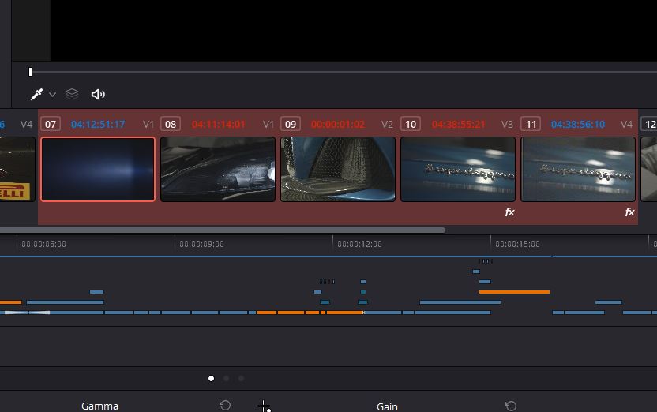Image resolution: width=657 pixels, height=412 pixels.
Task: Click the Gamma wheel label
Action: [x=99, y=406]
